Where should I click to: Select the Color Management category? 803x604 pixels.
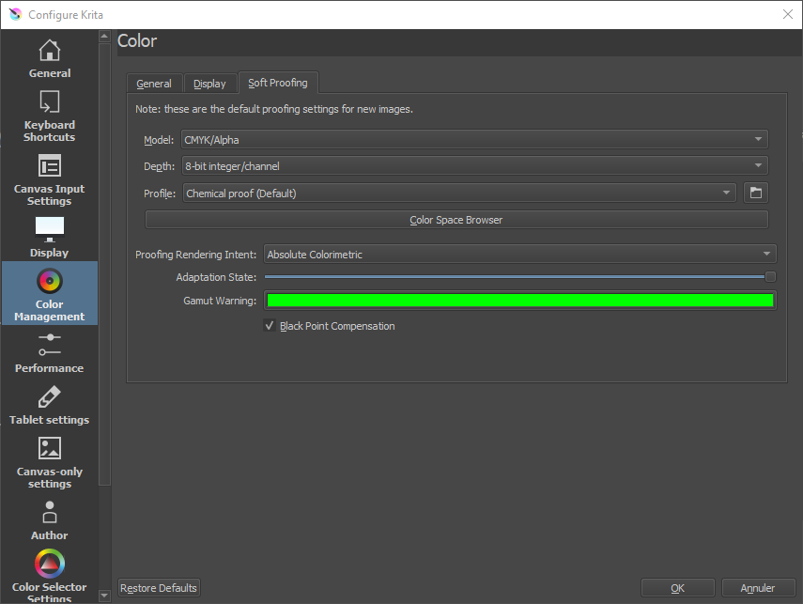pyautogui.click(x=49, y=294)
